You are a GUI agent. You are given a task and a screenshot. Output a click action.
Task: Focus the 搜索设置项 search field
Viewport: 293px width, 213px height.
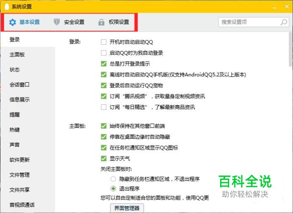(254, 22)
